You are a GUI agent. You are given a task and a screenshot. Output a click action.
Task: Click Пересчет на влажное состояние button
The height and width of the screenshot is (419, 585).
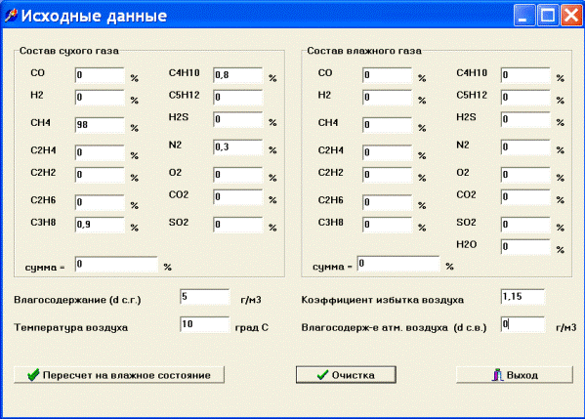[x=119, y=375]
